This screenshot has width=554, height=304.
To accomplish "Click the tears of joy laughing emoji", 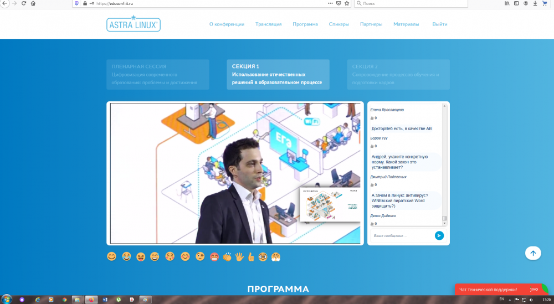I will pos(126,256).
